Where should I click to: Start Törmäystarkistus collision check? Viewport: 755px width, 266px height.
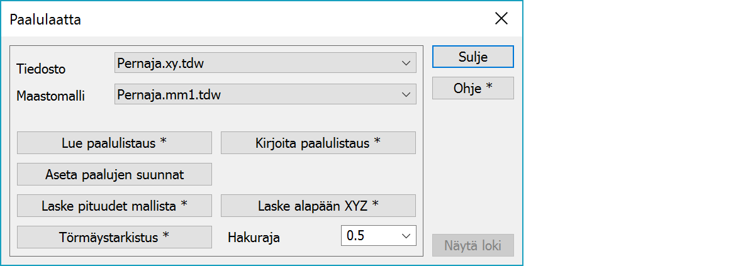(114, 237)
